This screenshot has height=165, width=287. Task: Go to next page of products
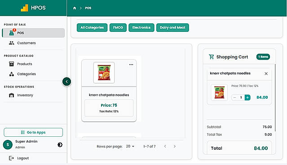click(x=175, y=146)
